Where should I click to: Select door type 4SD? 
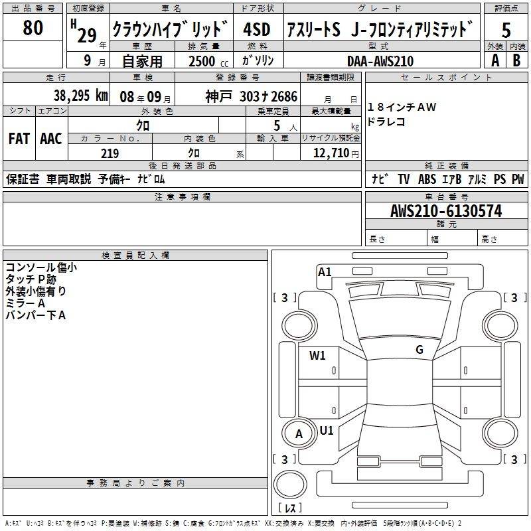(x=257, y=29)
